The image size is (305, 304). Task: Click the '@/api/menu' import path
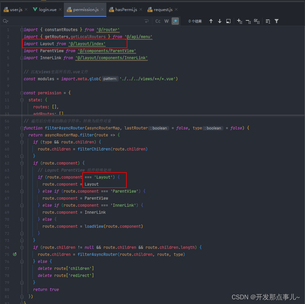coord(138,37)
